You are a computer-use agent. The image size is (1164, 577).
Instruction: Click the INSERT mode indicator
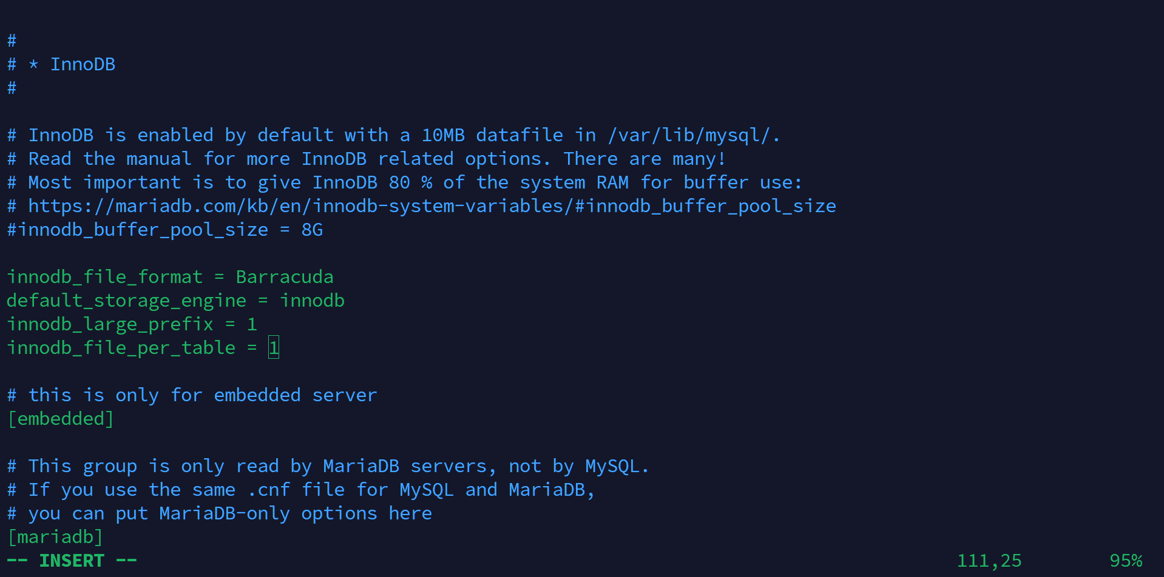72,561
